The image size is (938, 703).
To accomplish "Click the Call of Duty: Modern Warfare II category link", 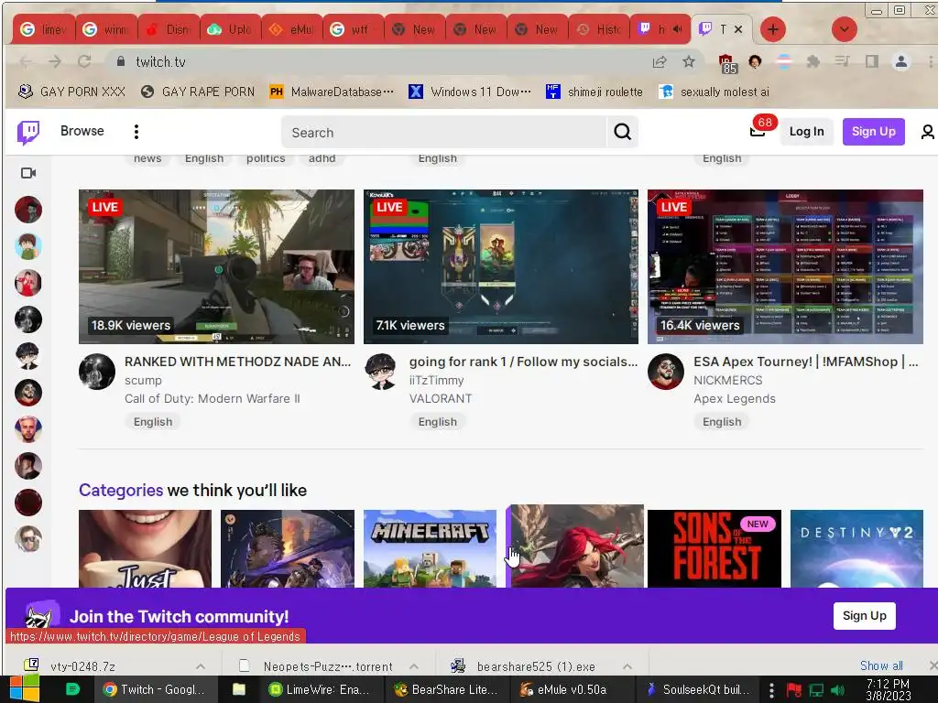I will pos(213,399).
